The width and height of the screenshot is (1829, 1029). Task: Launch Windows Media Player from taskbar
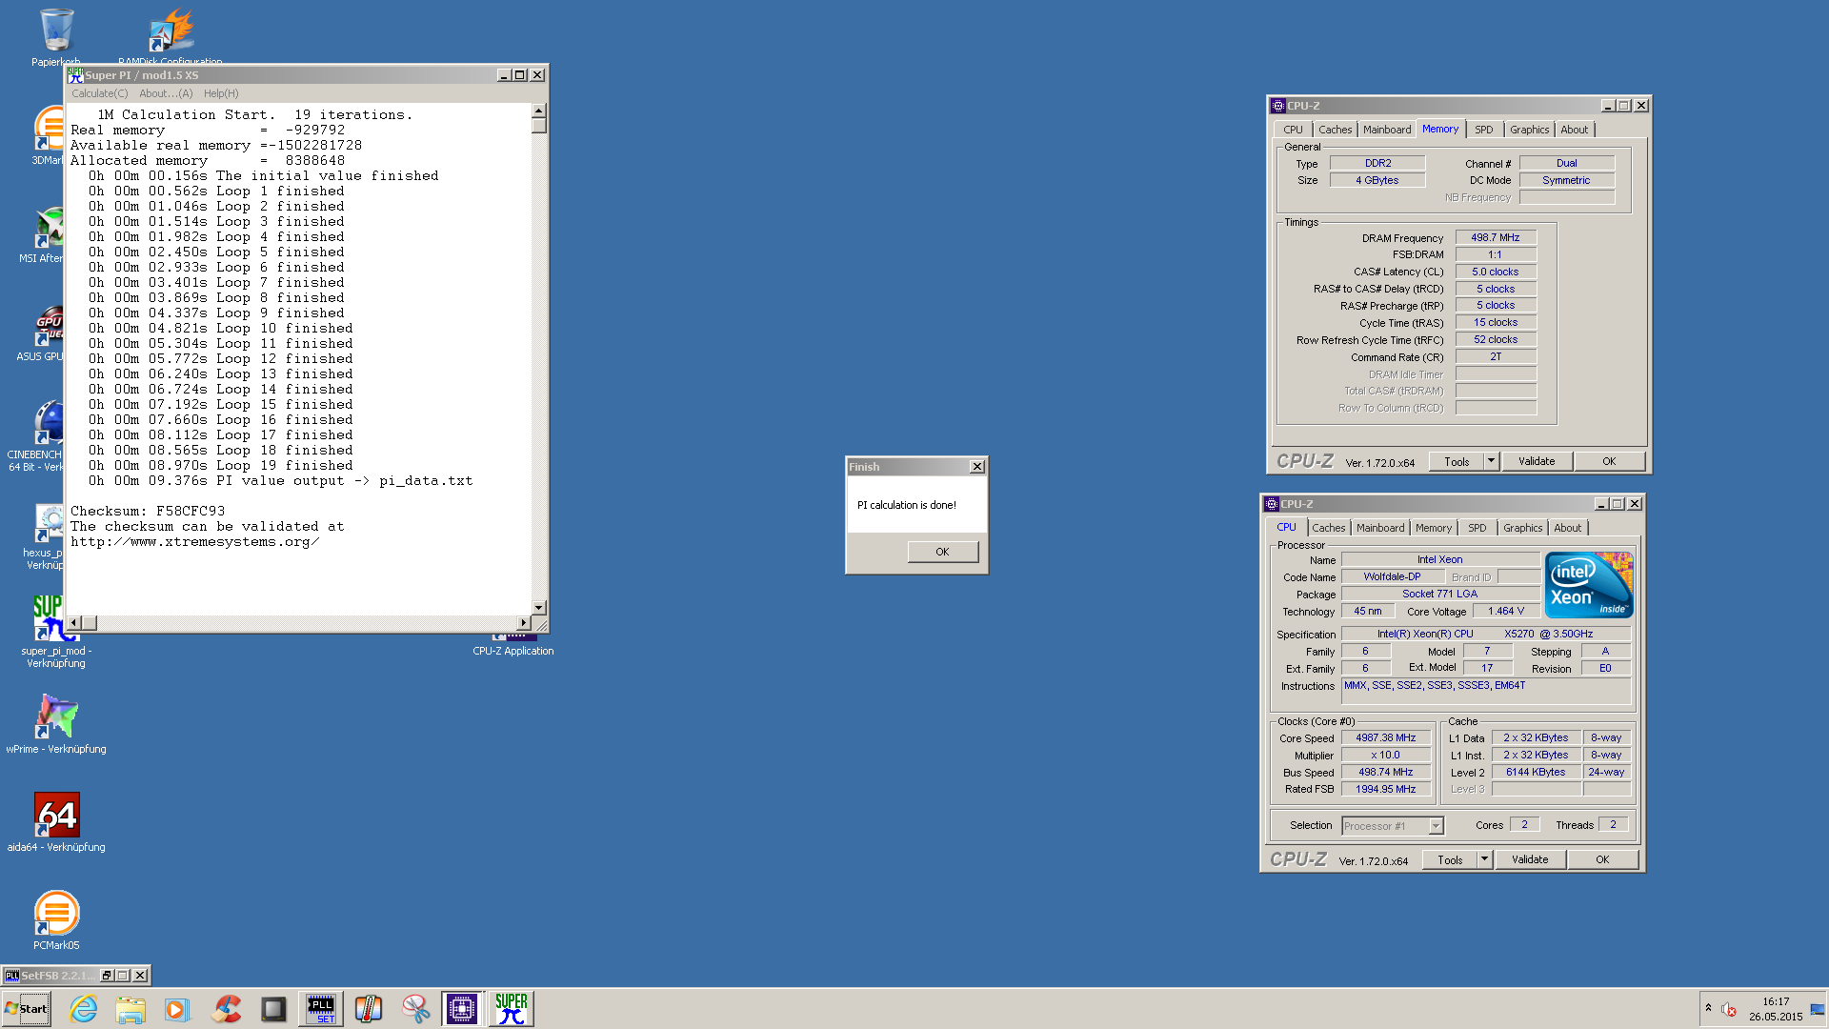(x=177, y=1009)
